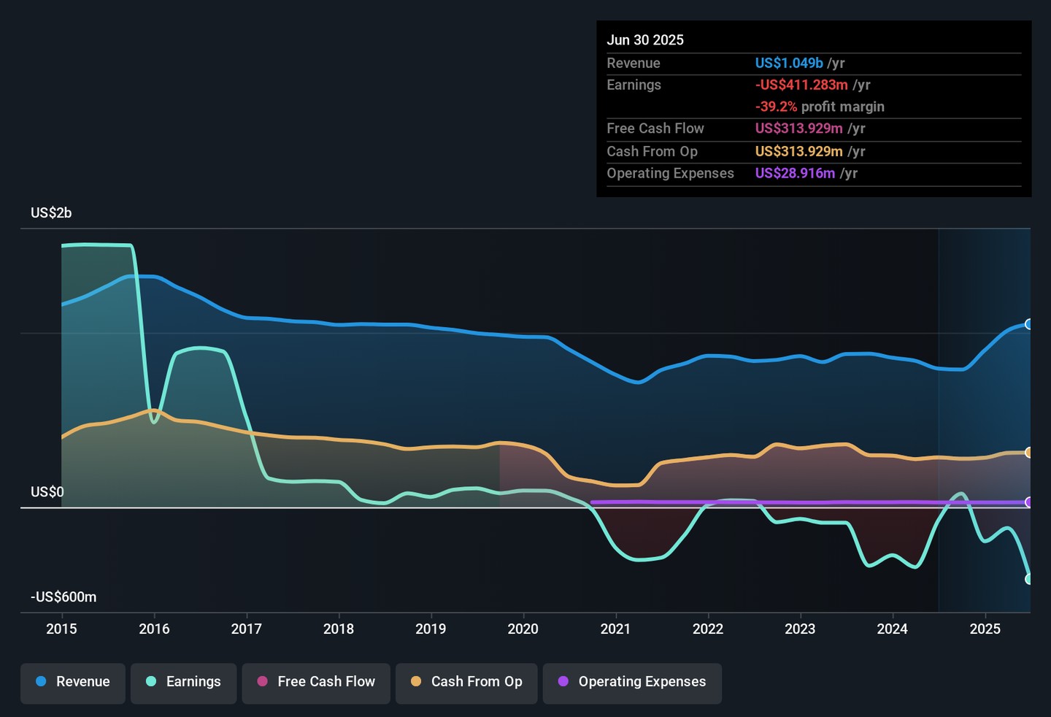The image size is (1051, 717).
Task: Click the orange Cash From Op endpoint marker
Action: click(1028, 453)
